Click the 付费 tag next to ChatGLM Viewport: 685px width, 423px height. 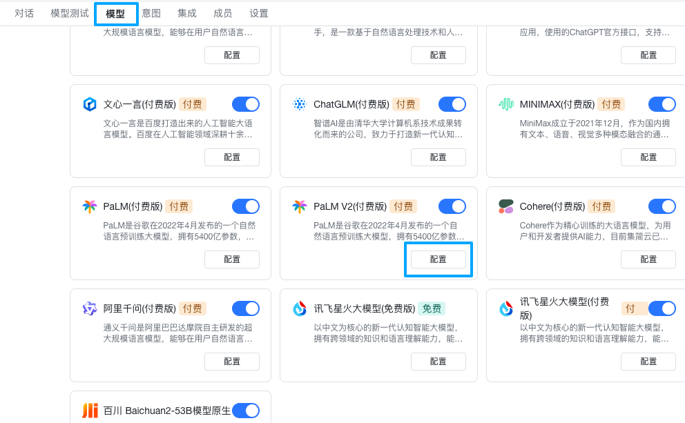coord(406,104)
